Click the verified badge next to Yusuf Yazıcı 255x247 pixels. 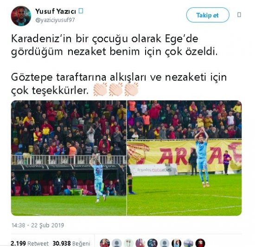[x=81, y=11]
